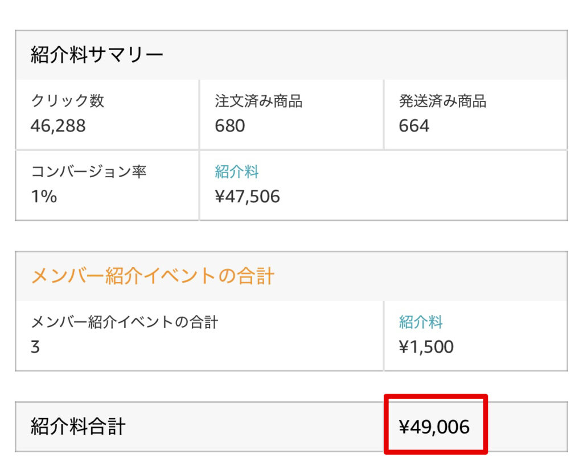Click the 発送済み商品 label
The image size is (583, 470).
[442, 101]
